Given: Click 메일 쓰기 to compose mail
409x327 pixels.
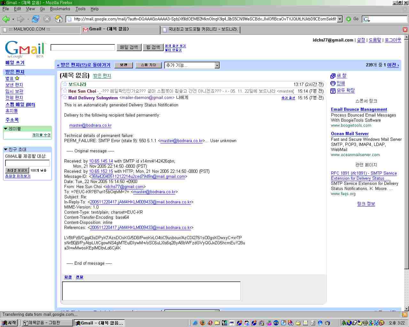Looking at the screenshot, I should (x=15, y=63).
